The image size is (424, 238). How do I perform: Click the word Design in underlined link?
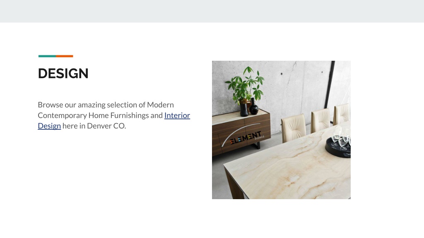[x=49, y=126]
